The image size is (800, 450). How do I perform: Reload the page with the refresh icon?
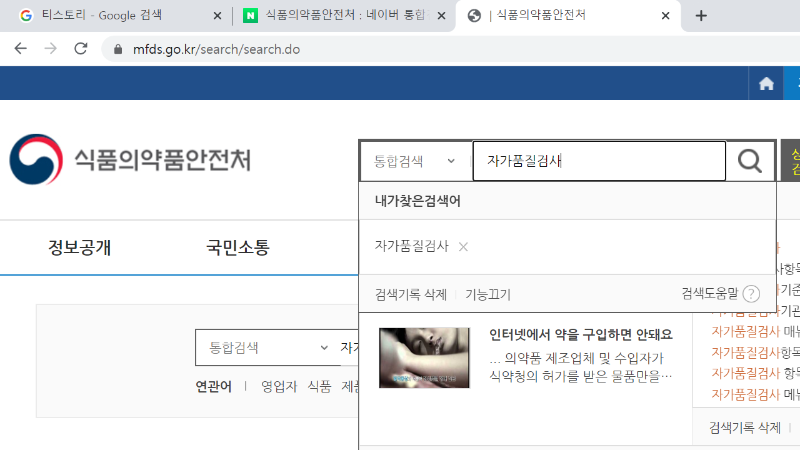[x=81, y=49]
